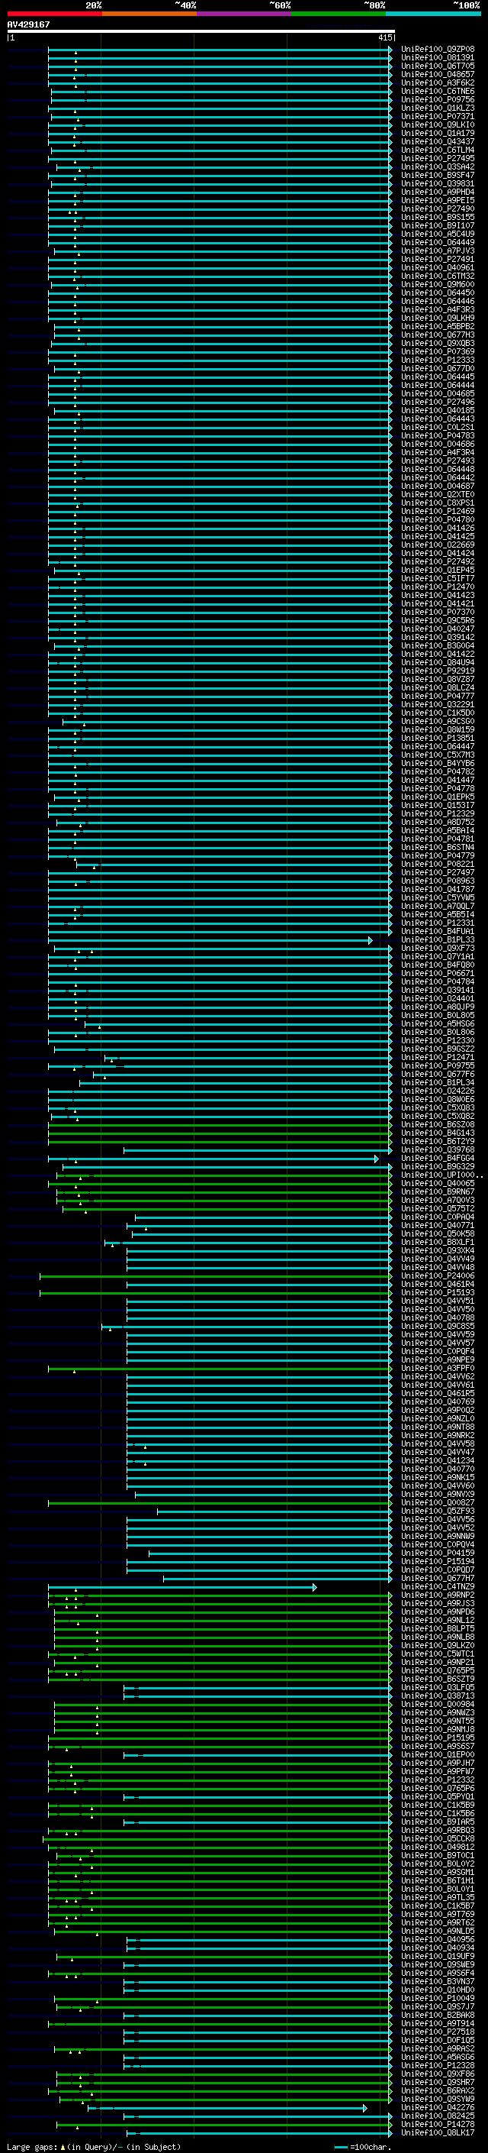Select the UniRef100_Q6T705 label
This screenshot has width=488, height=2153.
tap(437, 66)
